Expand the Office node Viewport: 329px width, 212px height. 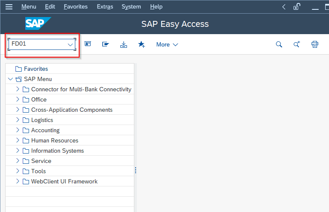pos(18,99)
